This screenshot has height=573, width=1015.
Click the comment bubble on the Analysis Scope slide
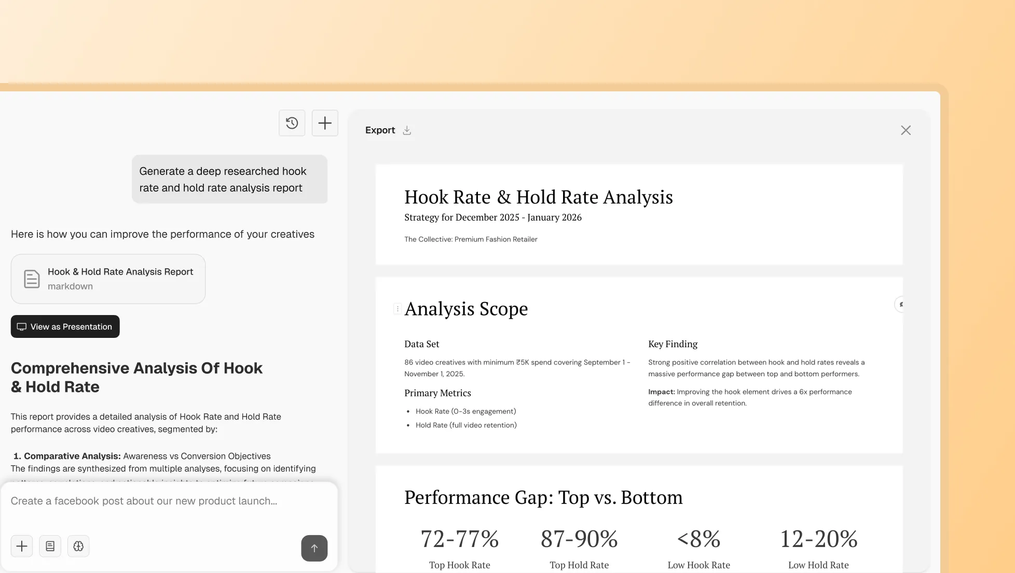[901, 305]
